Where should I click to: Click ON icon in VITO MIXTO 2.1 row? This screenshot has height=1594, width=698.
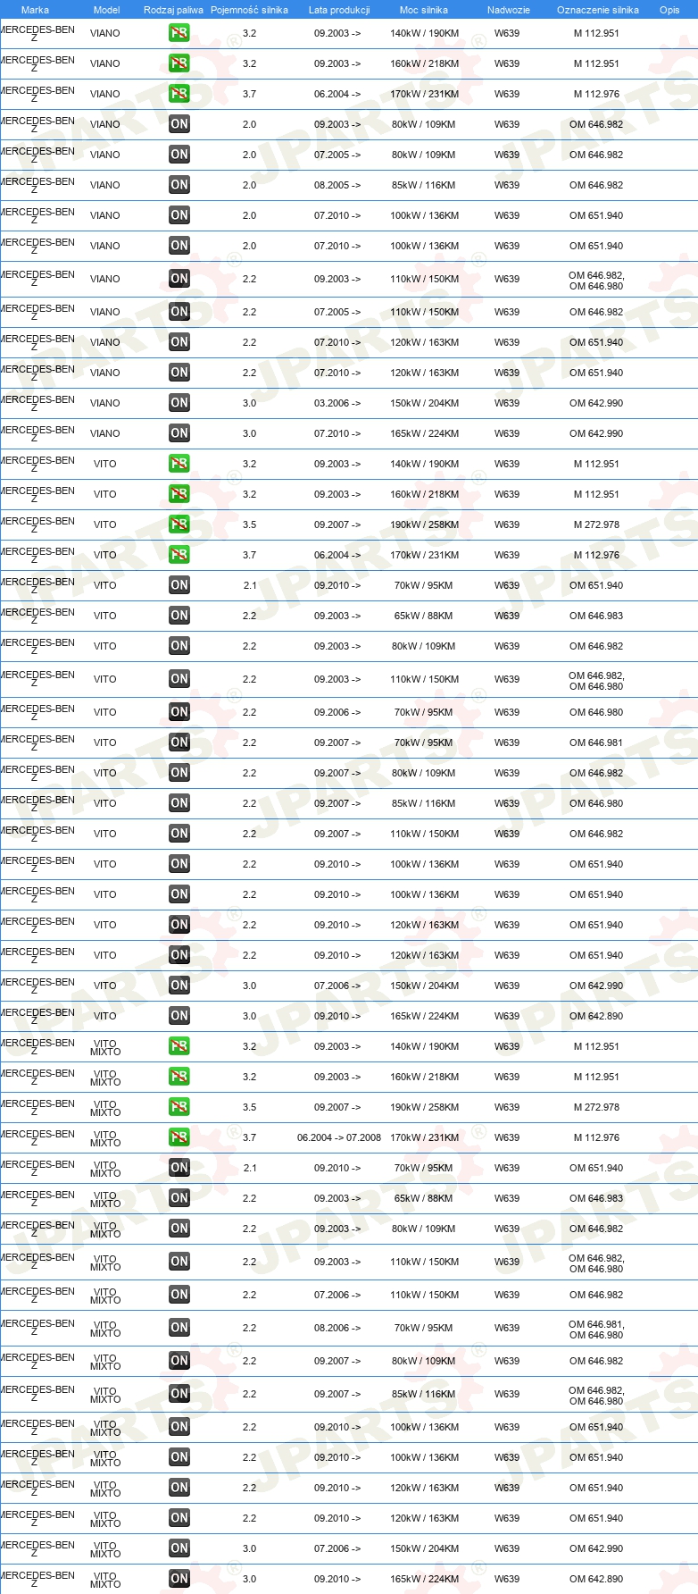coord(179,1168)
